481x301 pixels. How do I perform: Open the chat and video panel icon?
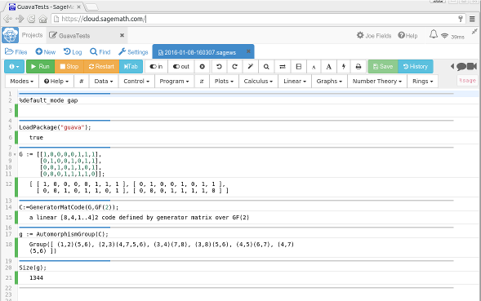464,66
